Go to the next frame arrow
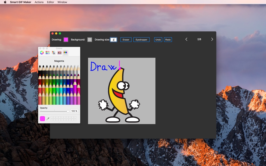 coord(212,39)
